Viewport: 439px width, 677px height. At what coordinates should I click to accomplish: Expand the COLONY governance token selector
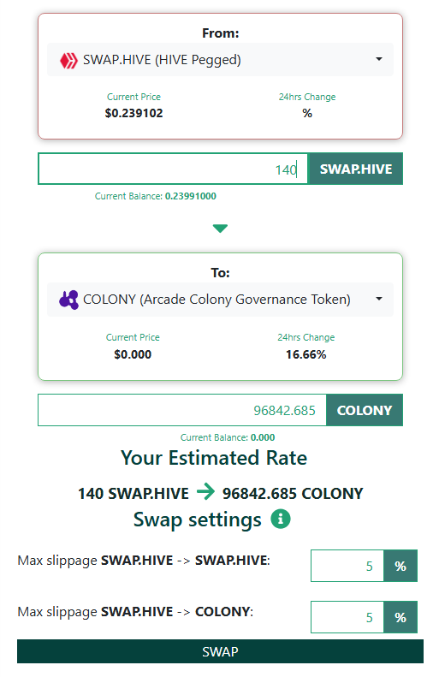pyautogui.click(x=220, y=300)
